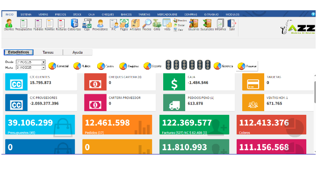Click the Comercial chart button
The width and height of the screenshot is (318, 182).
[58, 66]
